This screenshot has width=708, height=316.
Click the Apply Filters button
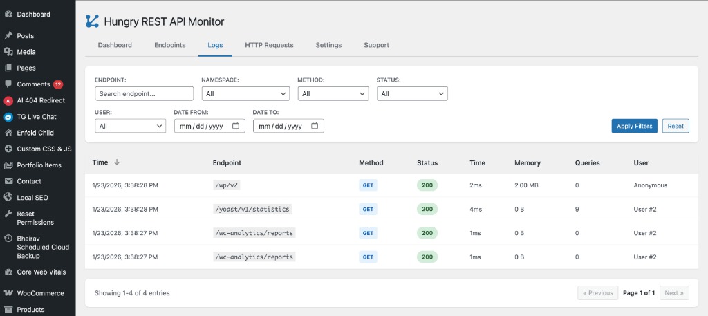point(634,126)
